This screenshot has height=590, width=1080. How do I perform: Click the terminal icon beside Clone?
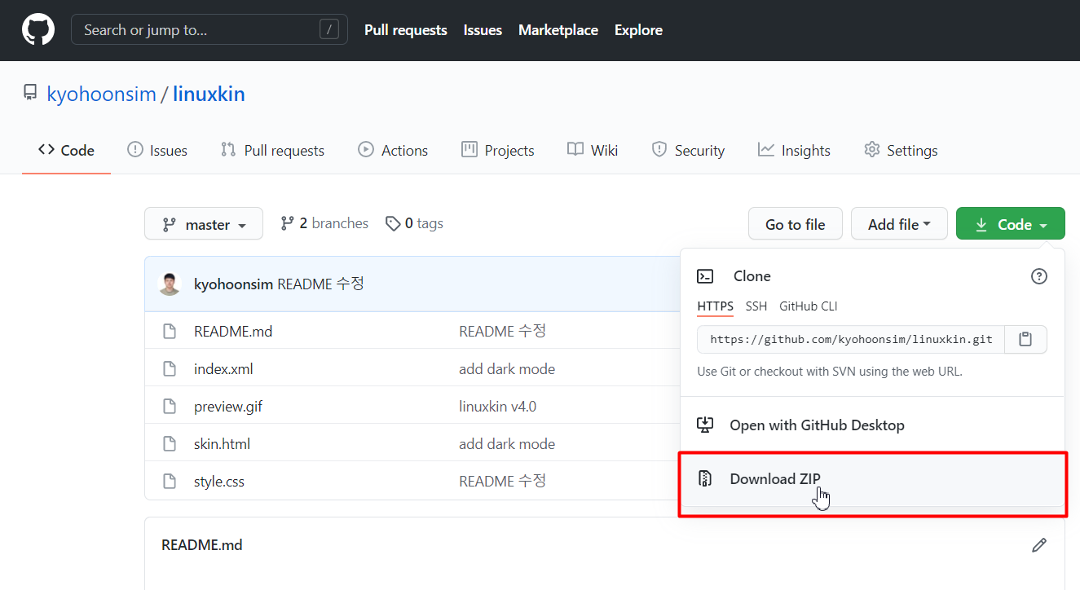705,276
